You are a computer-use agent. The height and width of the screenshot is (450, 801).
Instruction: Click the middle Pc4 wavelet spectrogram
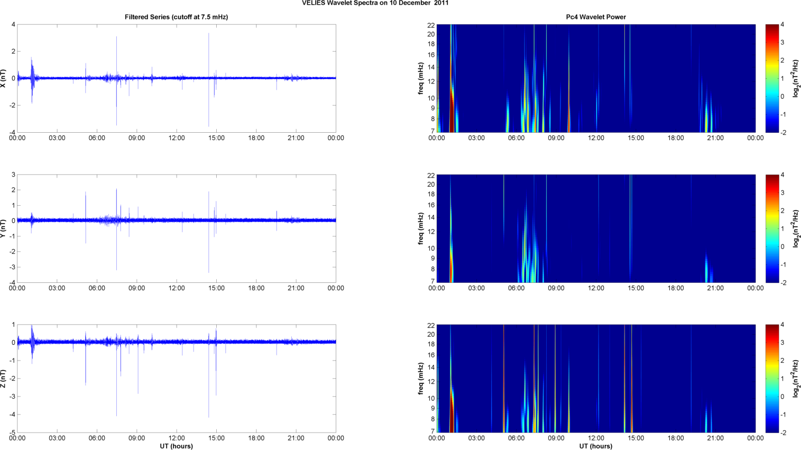[x=595, y=228]
